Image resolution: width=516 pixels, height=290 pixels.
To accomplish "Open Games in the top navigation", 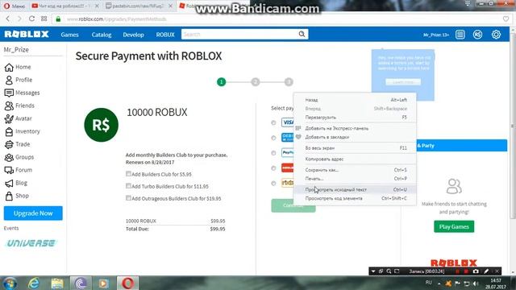I will (x=70, y=35).
